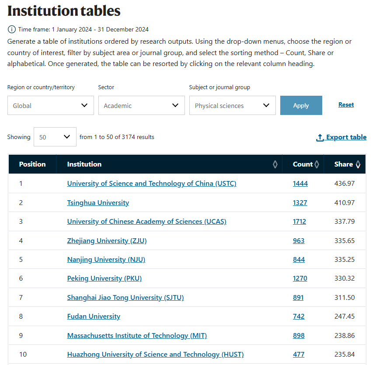
Task: Click the sort icon in Institution column
Action: point(275,164)
